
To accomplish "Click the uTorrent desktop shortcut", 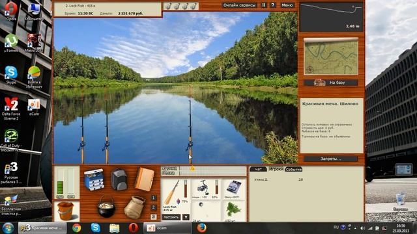I will [x=11, y=43].
